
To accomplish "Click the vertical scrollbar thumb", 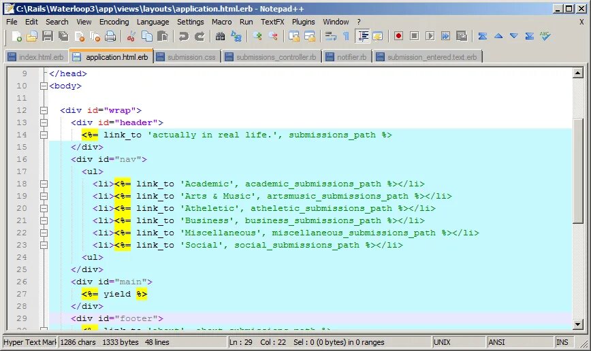I will (578, 171).
